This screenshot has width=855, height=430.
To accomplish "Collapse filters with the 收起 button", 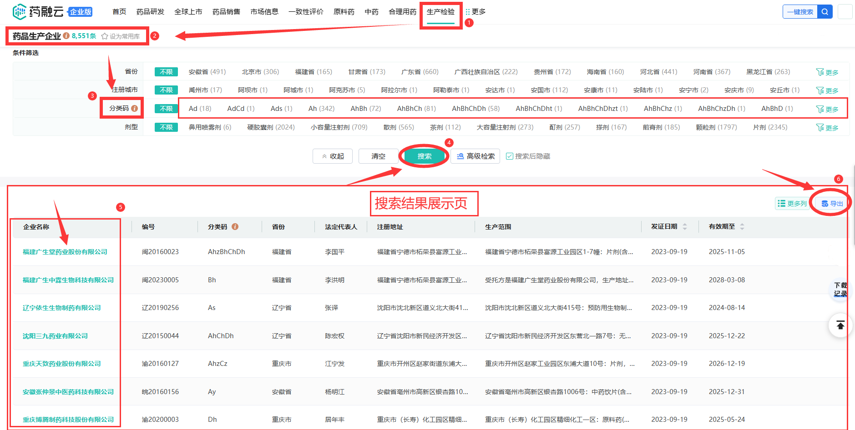I will (333, 156).
